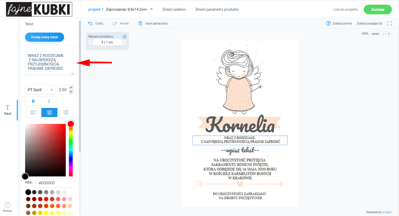This screenshot has width=399, height=216.
Task: Click the Cofnij undo arrow icon
Action: click(x=90, y=23)
